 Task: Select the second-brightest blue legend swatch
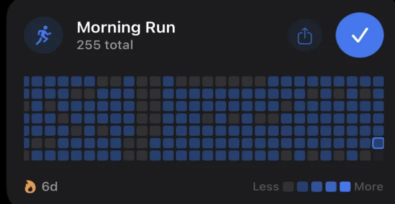click(331, 187)
